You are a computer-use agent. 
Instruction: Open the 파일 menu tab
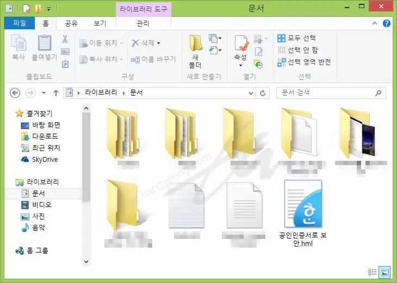[x=20, y=23]
